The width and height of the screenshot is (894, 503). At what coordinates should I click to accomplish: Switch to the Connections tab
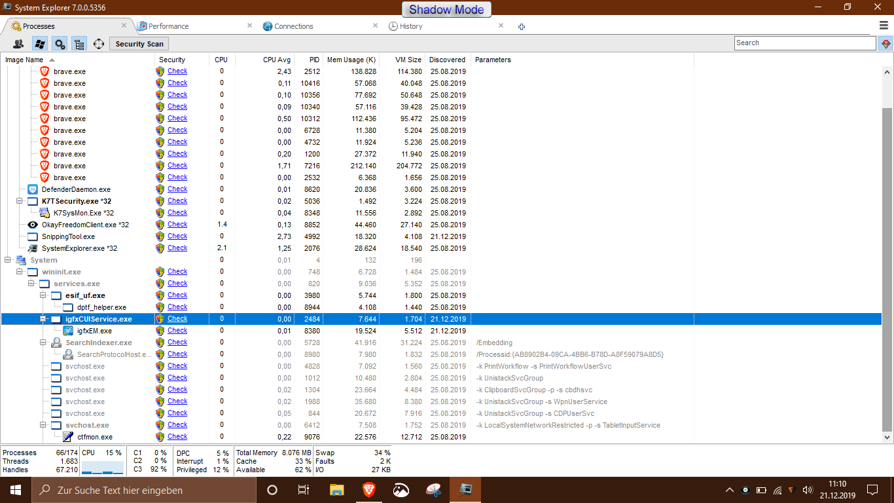293,26
